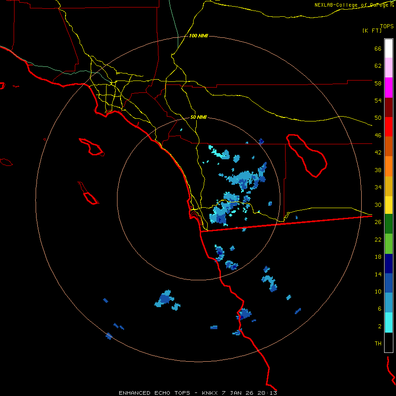Viewport: 396px width, 396px height.
Task: Click the "[K FT]" units label
Action: pyautogui.click(x=372, y=31)
